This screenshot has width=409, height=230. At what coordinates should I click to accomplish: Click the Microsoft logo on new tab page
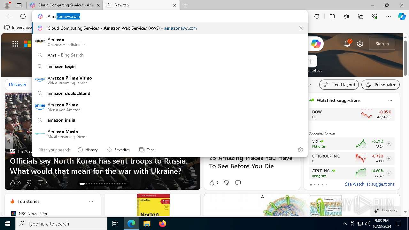tap(27, 44)
